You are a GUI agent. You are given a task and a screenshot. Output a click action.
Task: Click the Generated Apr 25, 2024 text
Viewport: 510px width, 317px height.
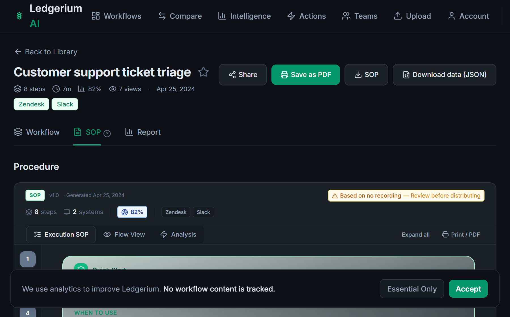tap(95, 195)
